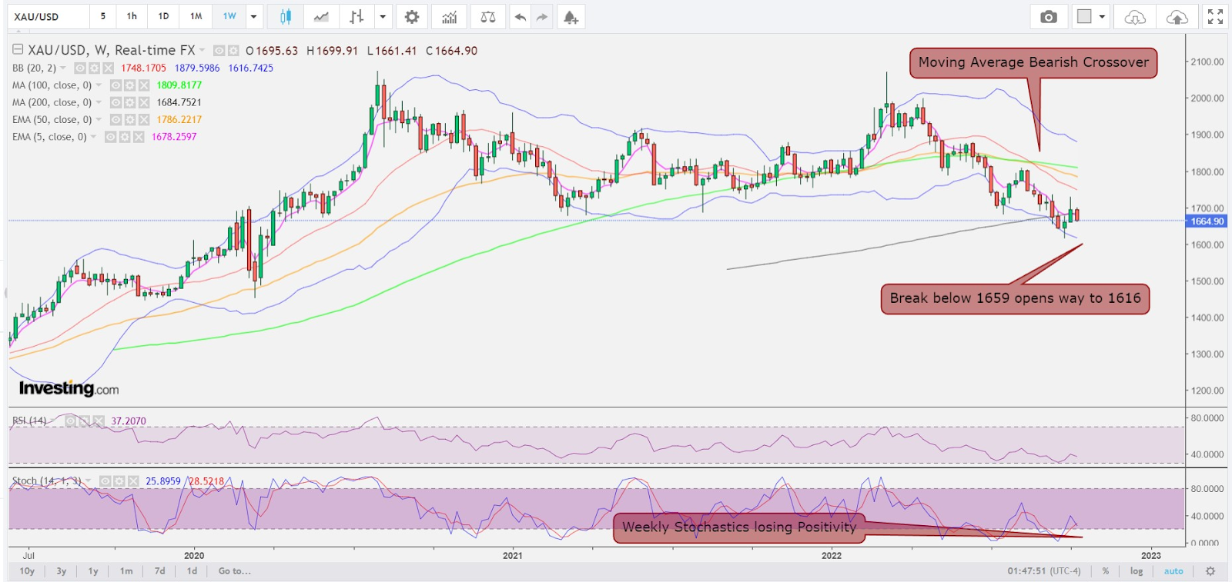This screenshot has height=582, width=1232.
Task: Remove the Stoch indicator
Action: (x=133, y=481)
